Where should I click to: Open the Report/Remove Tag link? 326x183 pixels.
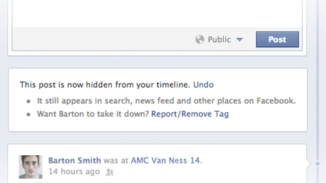(x=190, y=114)
